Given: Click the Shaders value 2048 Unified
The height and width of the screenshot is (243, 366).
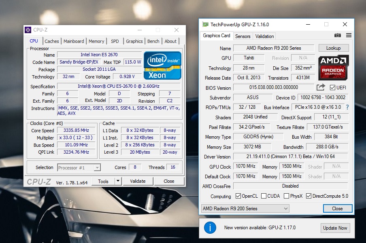Looking at the screenshot, I should (x=255, y=117).
